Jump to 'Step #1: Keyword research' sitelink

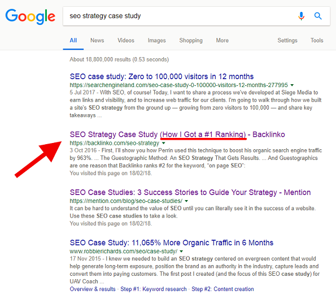154,289
